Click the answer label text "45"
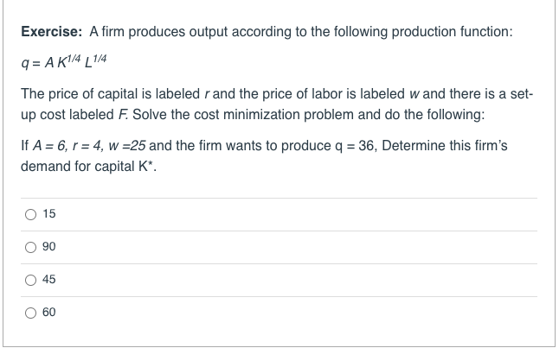Screen dimensions: 559x348 48,279
